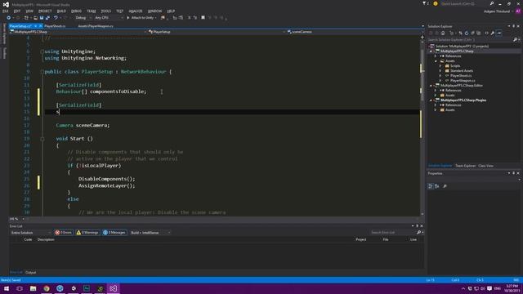
Task: Click the Refresh icon in Solution Explorer
Action: point(467,33)
